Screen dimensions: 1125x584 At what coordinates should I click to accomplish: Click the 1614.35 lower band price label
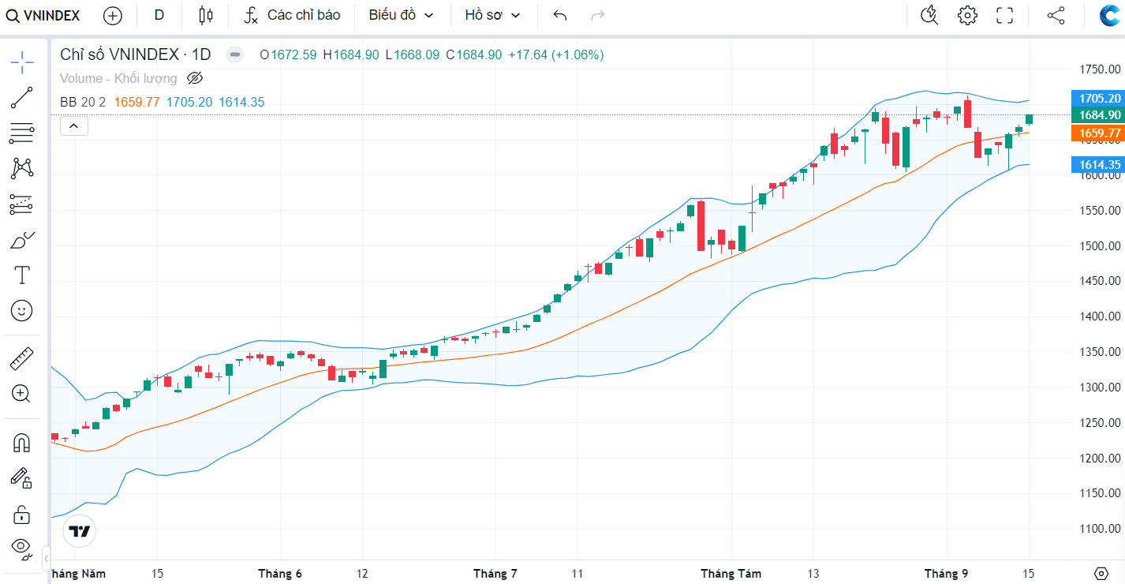pyautogui.click(x=1097, y=164)
